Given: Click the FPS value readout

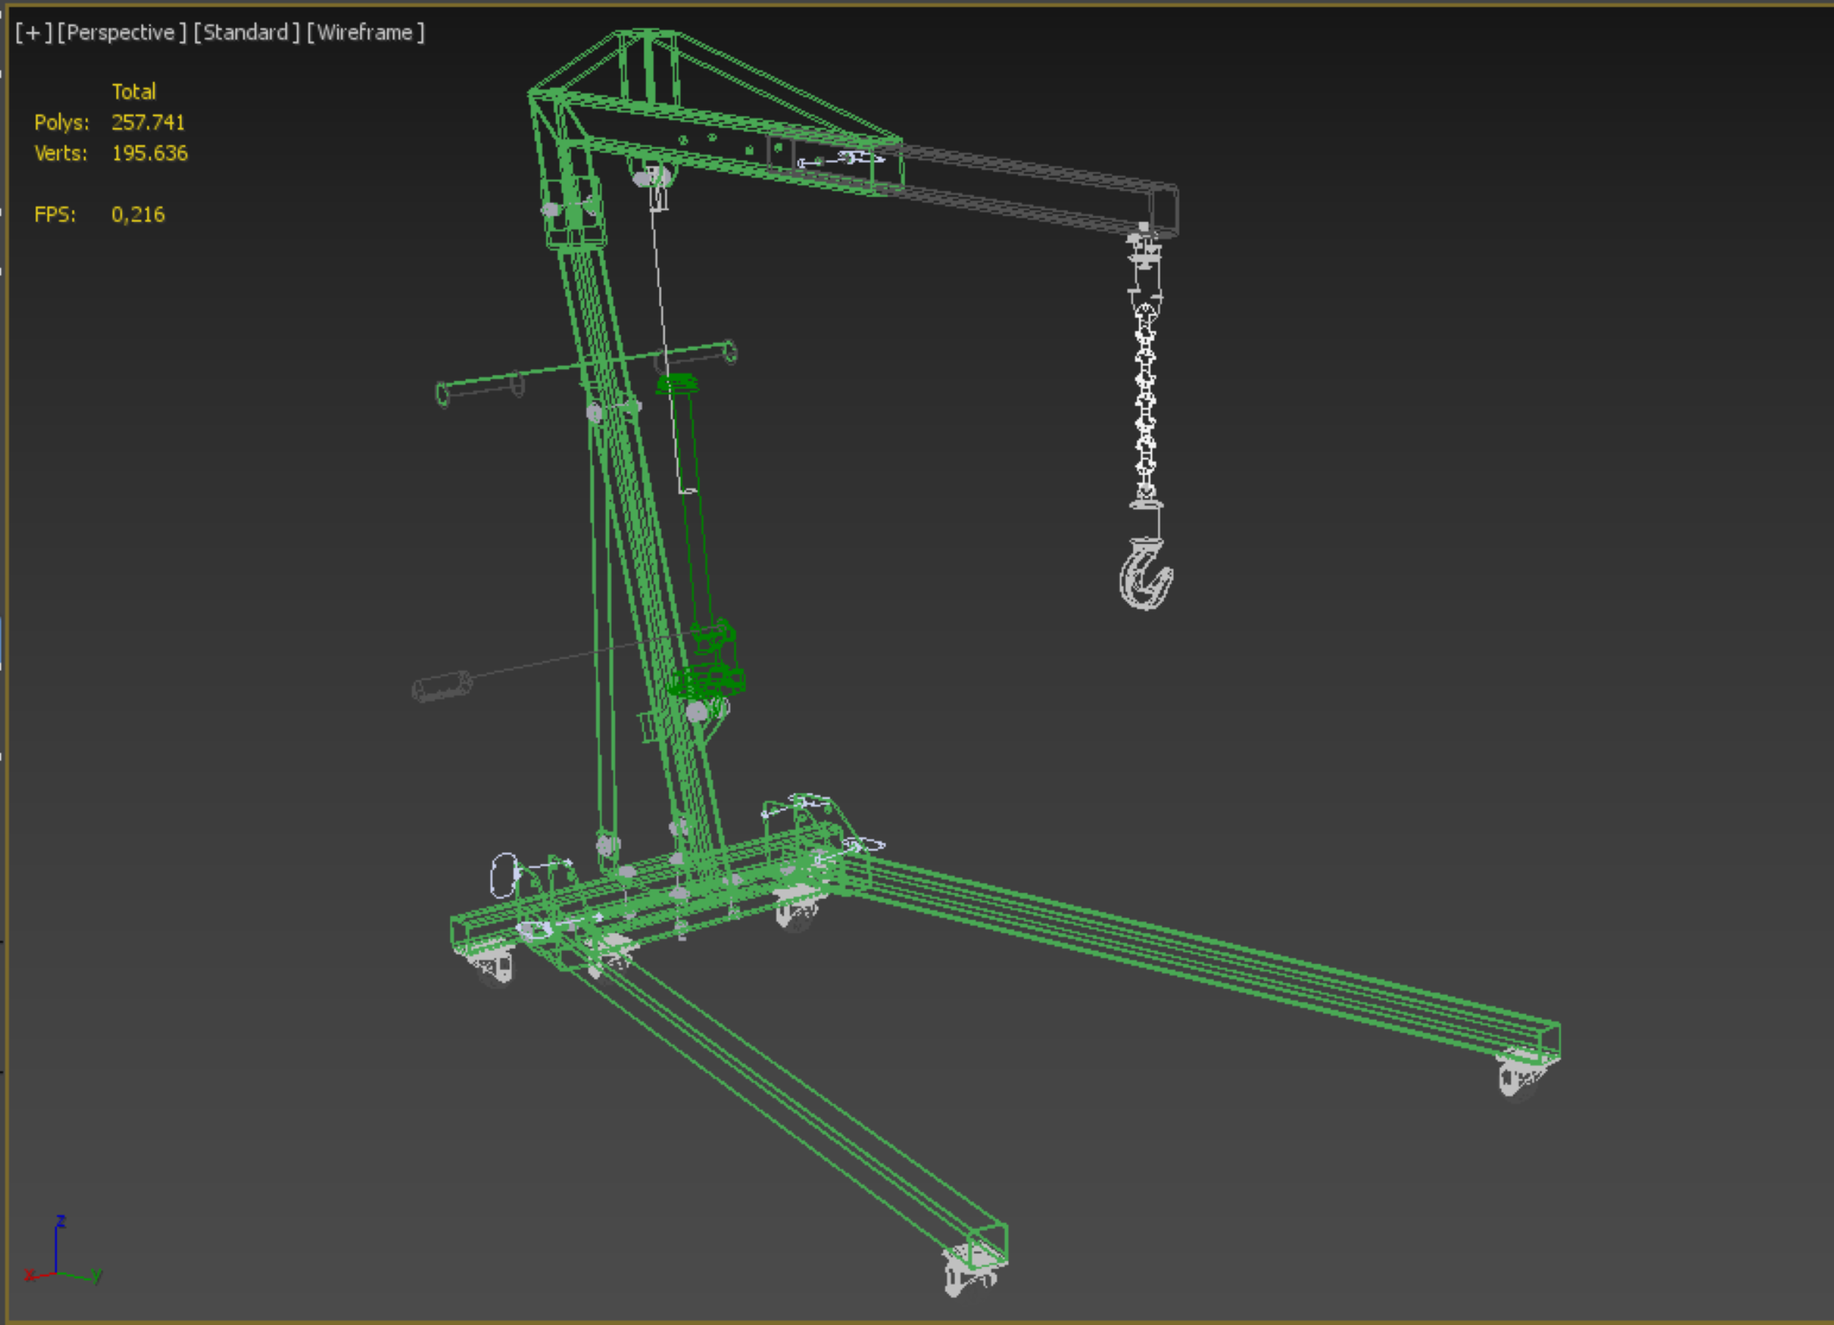Looking at the screenshot, I should (138, 215).
